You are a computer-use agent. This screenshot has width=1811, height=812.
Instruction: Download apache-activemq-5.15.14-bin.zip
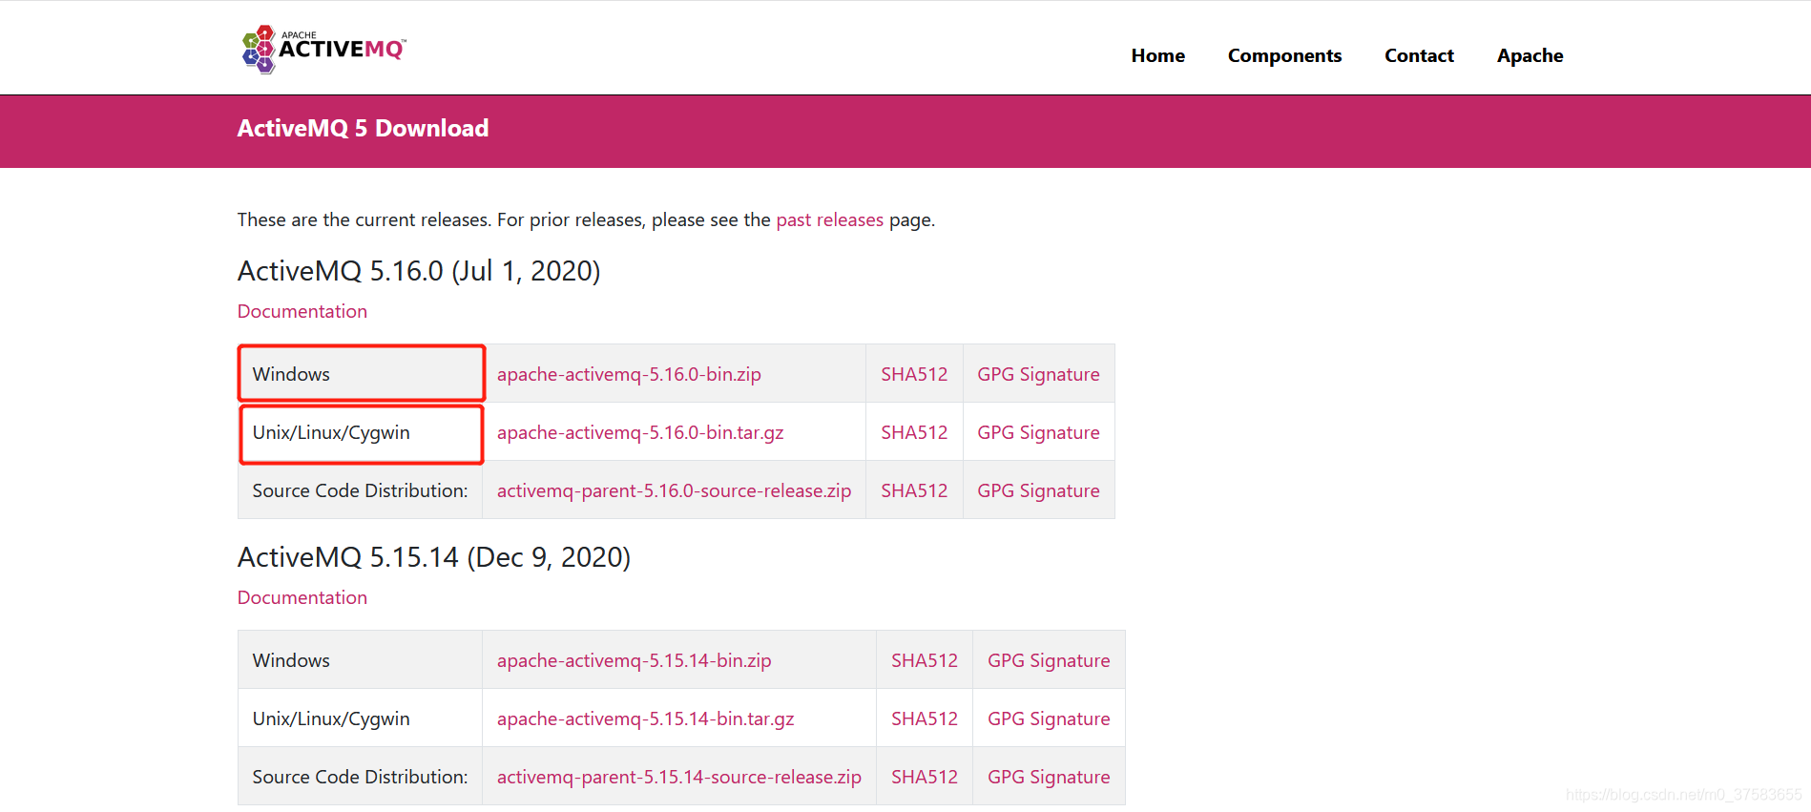(634, 660)
